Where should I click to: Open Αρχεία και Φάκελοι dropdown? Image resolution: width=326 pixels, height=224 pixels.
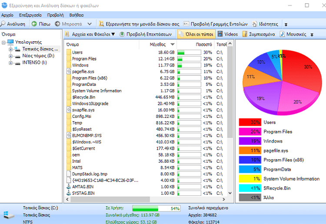[90, 34]
